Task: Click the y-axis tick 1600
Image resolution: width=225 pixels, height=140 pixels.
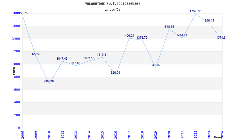Action: [x=16, y=26]
